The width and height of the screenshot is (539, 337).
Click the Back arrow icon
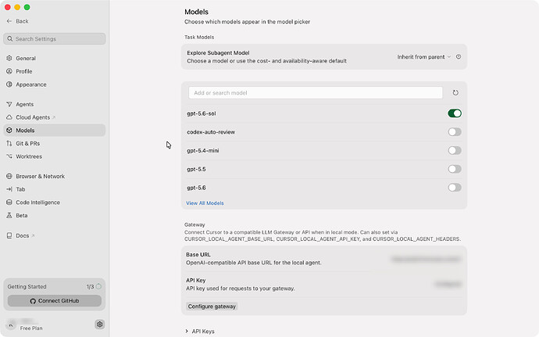[x=9, y=21]
